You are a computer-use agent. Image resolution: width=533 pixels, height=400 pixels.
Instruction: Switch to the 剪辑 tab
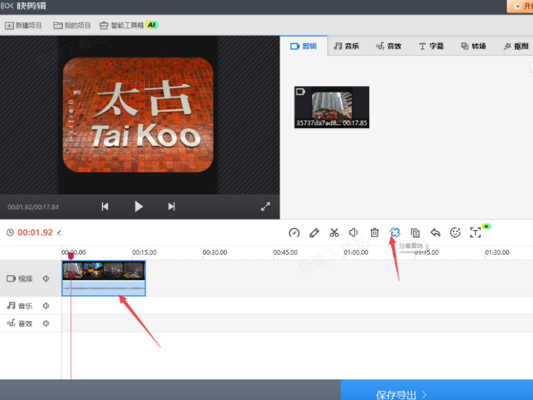pos(304,46)
